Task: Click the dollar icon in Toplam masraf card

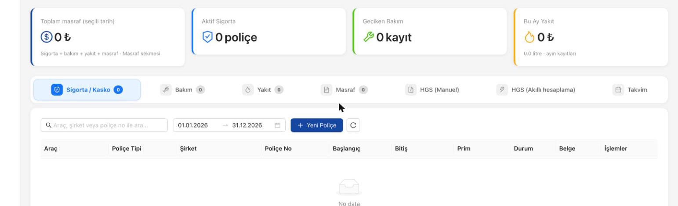Action: (x=46, y=38)
